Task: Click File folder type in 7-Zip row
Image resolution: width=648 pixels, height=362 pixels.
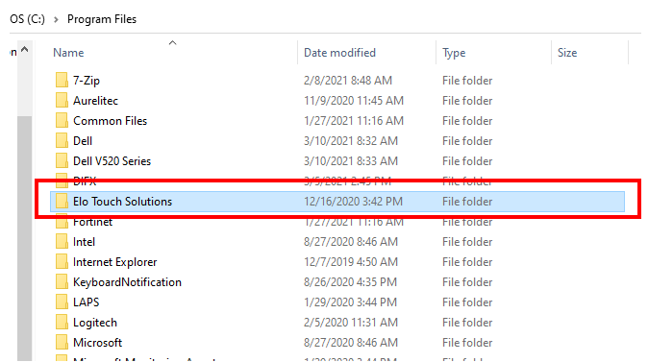Action: coord(467,80)
